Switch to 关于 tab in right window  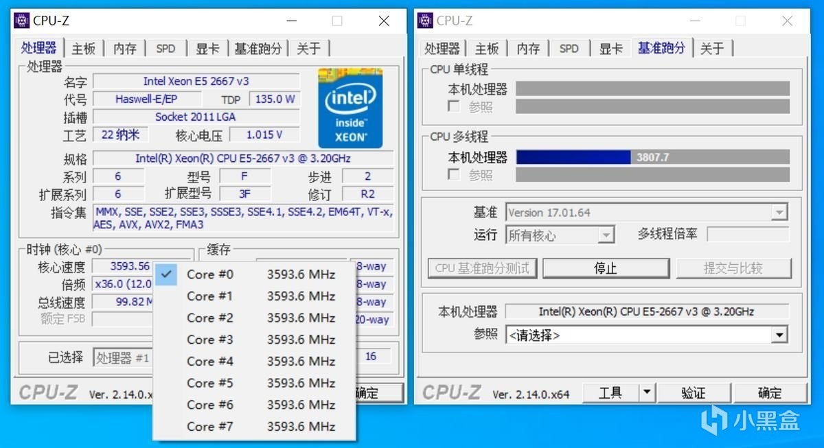click(712, 48)
